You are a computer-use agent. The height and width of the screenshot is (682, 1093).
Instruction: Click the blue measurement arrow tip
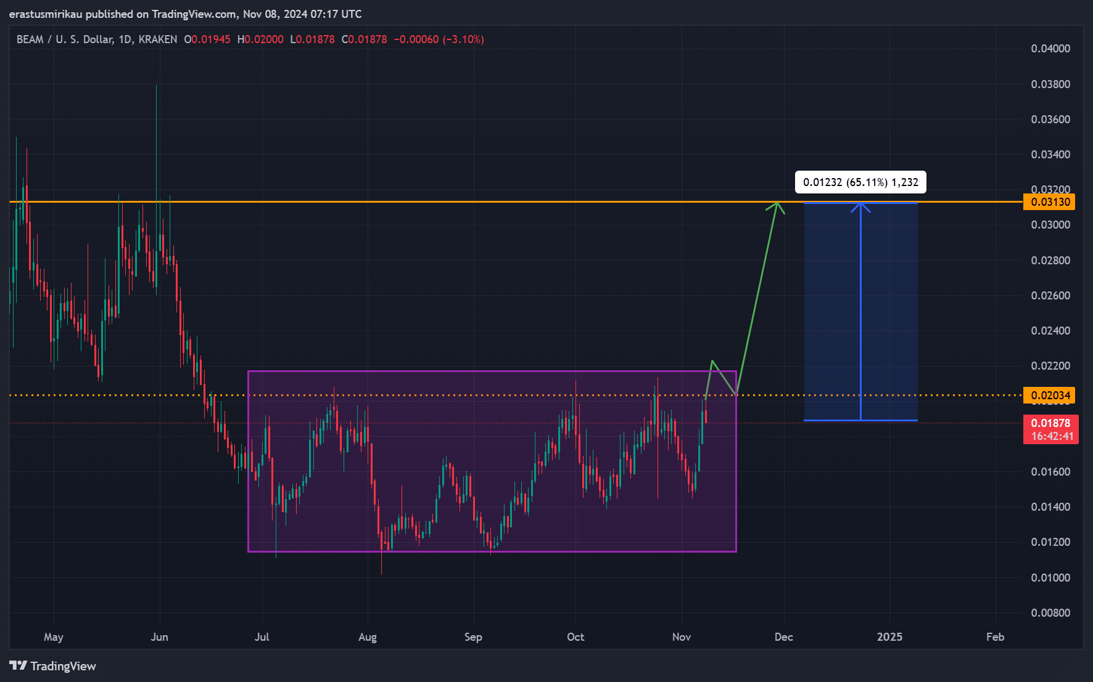pos(860,205)
